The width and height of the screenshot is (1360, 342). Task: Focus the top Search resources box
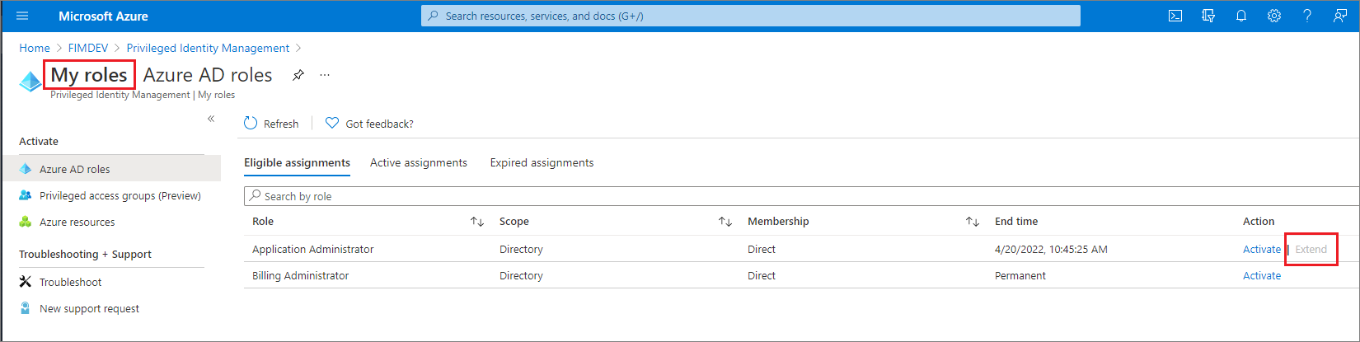click(750, 16)
